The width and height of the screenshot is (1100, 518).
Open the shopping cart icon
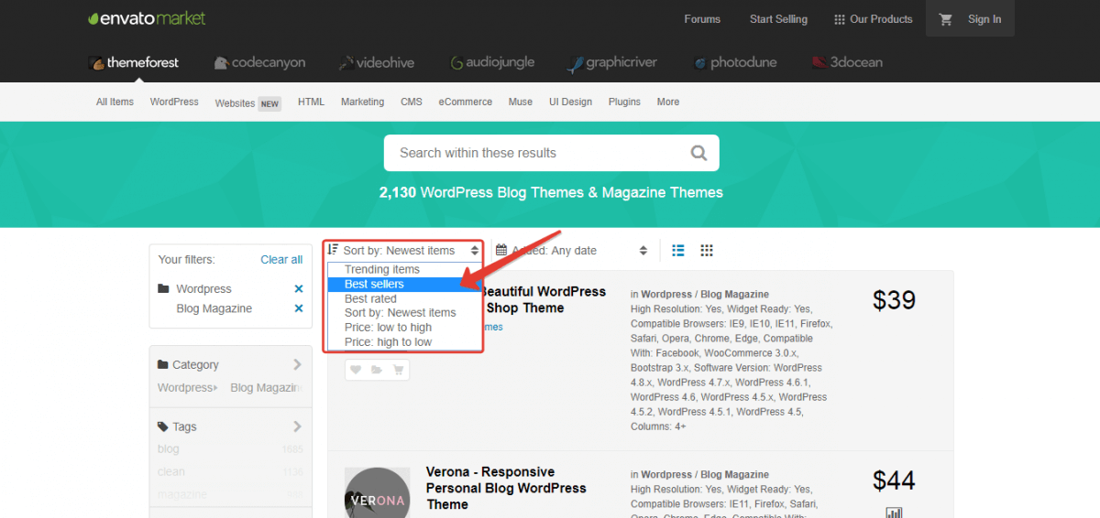(947, 19)
